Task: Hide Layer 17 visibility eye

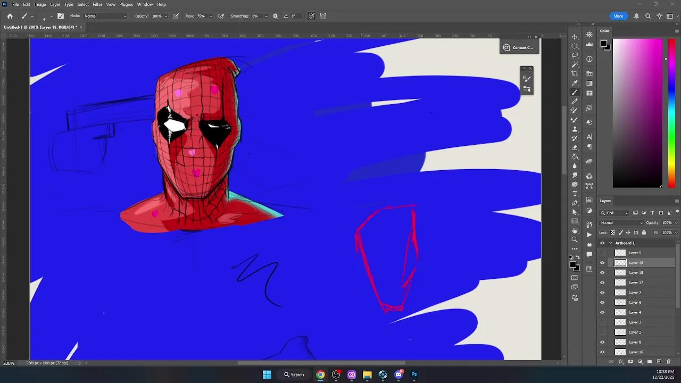Action: coord(602,282)
